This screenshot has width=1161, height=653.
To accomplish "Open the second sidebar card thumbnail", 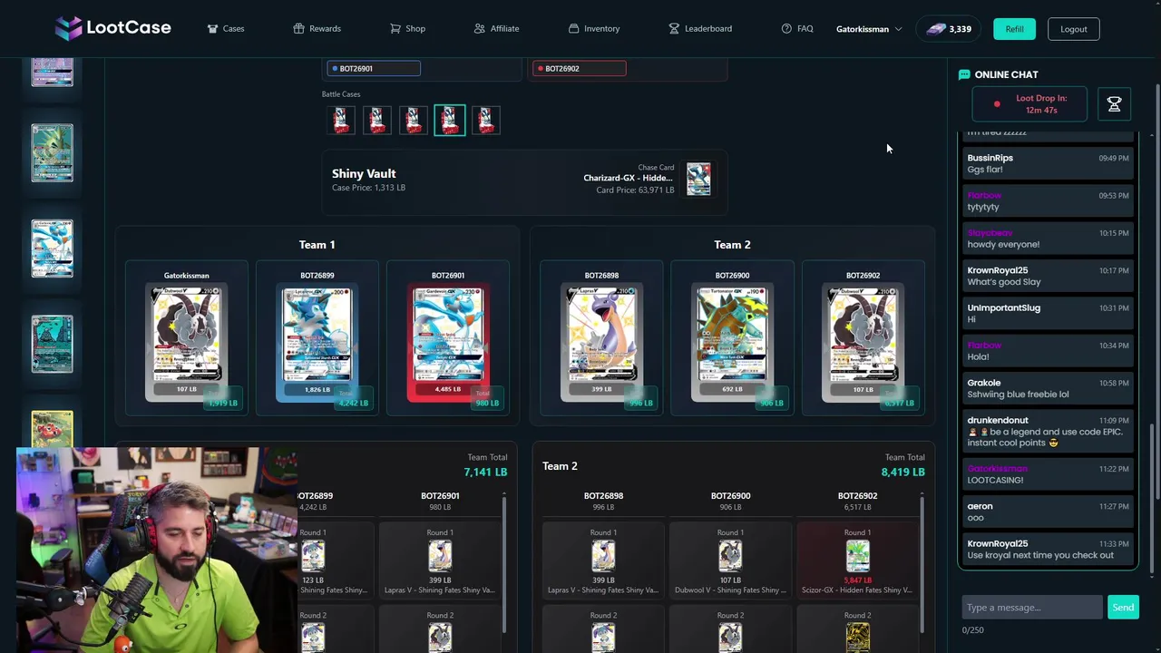I will (52, 152).
